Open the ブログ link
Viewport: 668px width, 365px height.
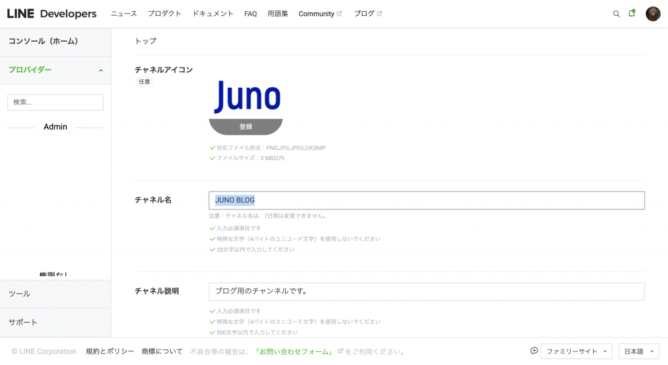pyautogui.click(x=364, y=14)
